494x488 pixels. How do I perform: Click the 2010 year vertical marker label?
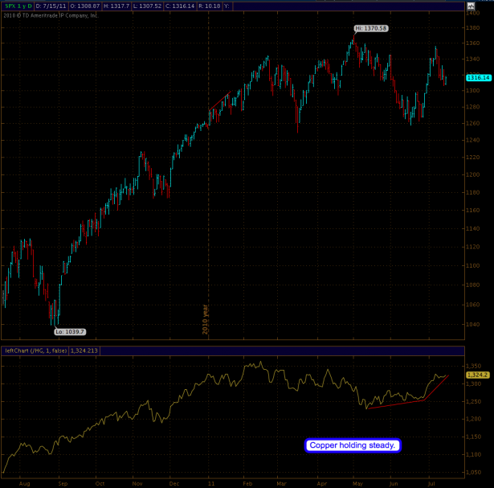[205, 319]
